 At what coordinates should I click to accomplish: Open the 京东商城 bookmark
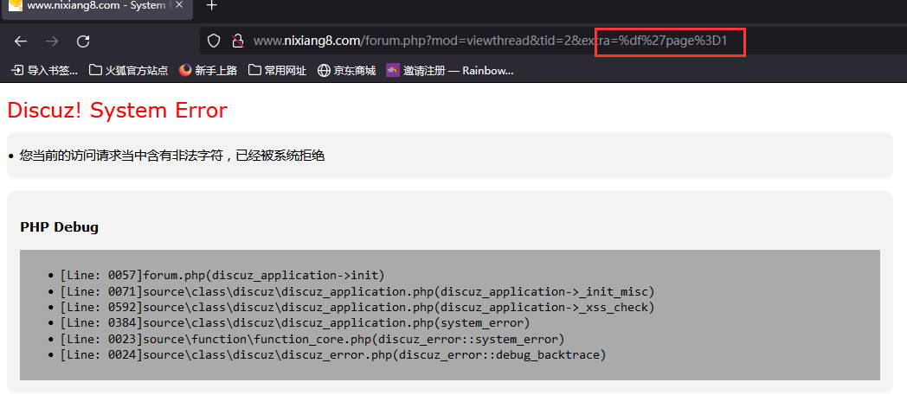pyautogui.click(x=347, y=71)
